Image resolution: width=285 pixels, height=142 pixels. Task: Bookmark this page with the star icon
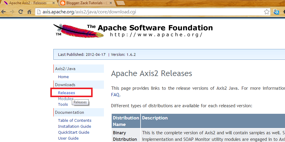[267, 12]
